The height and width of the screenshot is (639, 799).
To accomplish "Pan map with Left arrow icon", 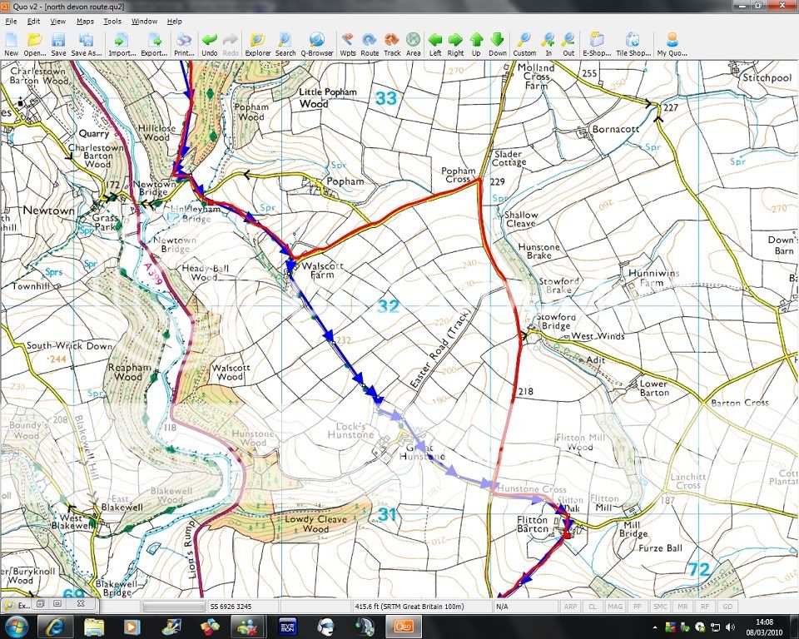I will coord(434,43).
